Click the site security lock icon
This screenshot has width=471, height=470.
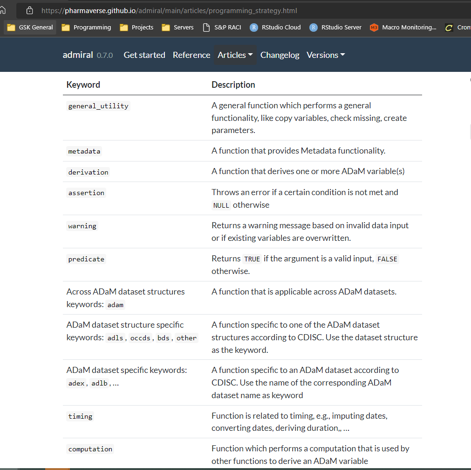tap(29, 10)
